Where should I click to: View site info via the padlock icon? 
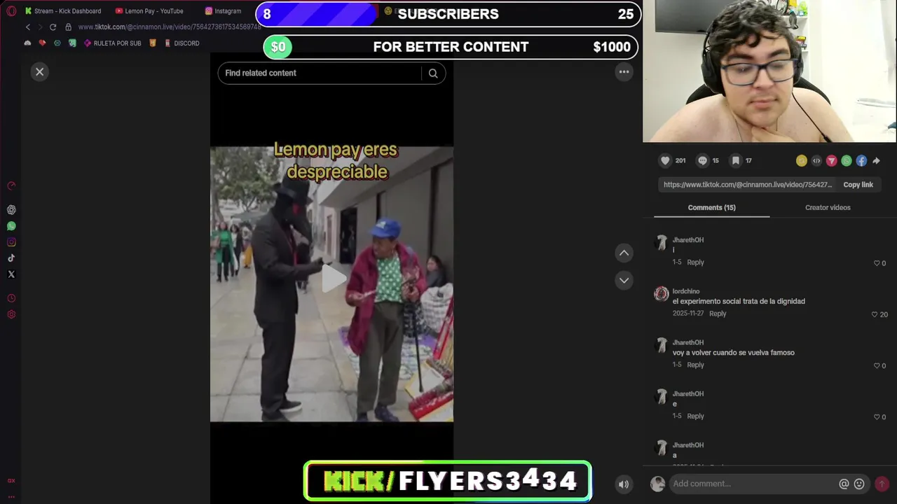[68, 27]
